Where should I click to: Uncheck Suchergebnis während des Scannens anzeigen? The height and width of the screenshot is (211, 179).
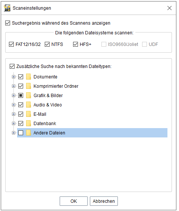8,23
